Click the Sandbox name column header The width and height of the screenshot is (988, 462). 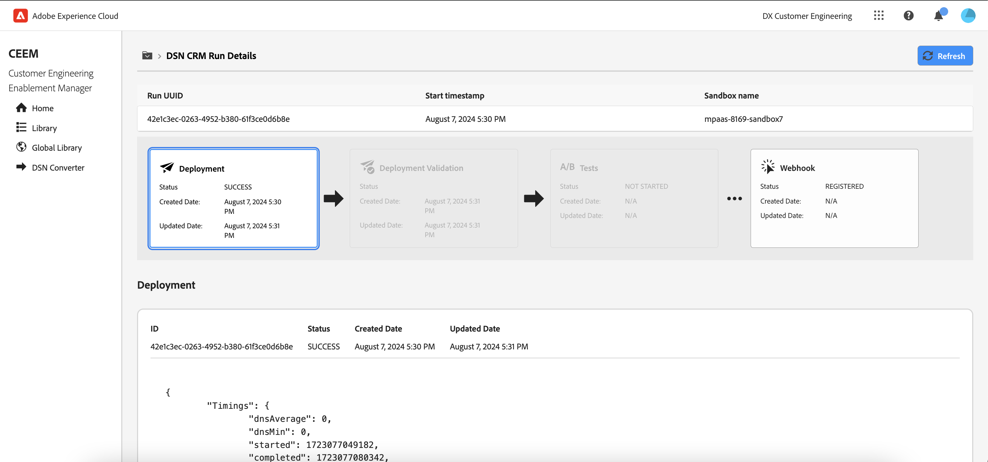coord(731,95)
